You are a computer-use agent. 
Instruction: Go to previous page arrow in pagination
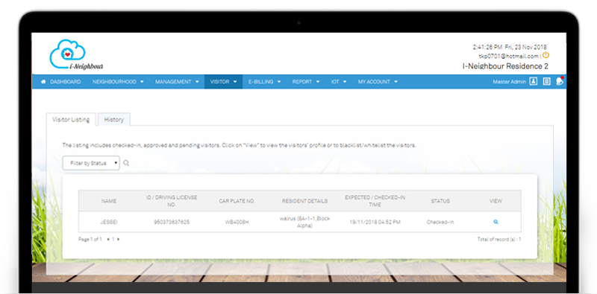(x=108, y=240)
